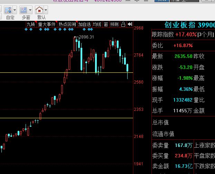Click the 2896.31 peak price label
The width and height of the screenshot is (215, 174).
(x=86, y=37)
